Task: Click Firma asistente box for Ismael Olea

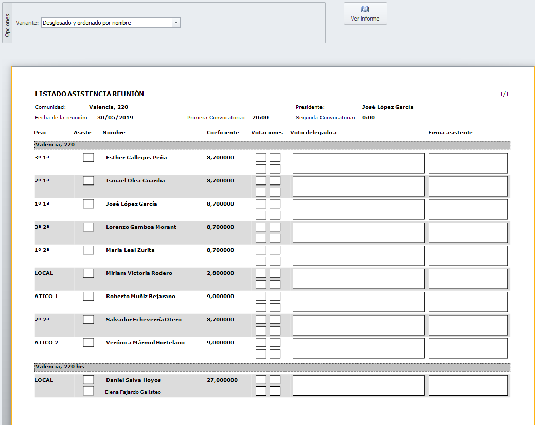Action: point(468,187)
